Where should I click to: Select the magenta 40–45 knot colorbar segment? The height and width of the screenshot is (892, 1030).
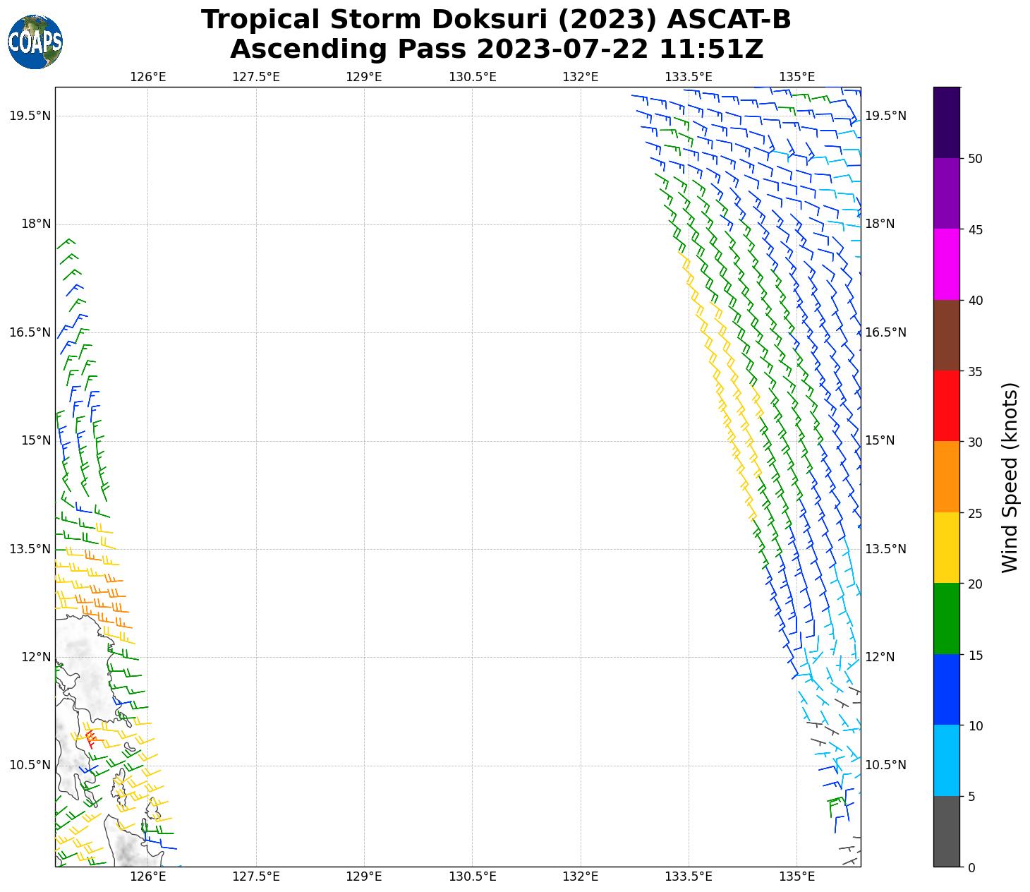[946, 264]
